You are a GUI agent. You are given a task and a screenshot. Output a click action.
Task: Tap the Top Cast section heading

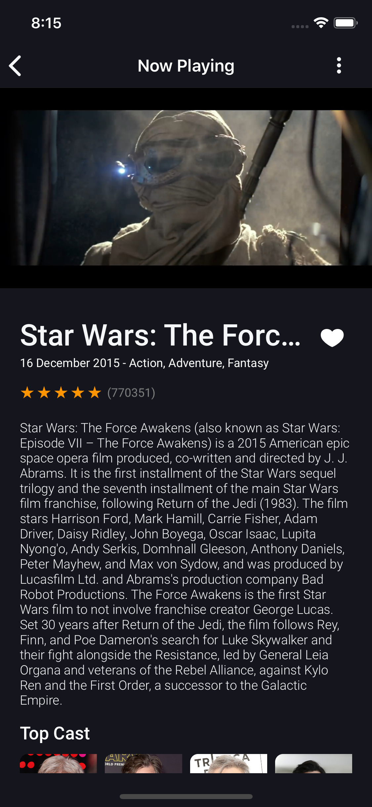pyautogui.click(x=55, y=733)
